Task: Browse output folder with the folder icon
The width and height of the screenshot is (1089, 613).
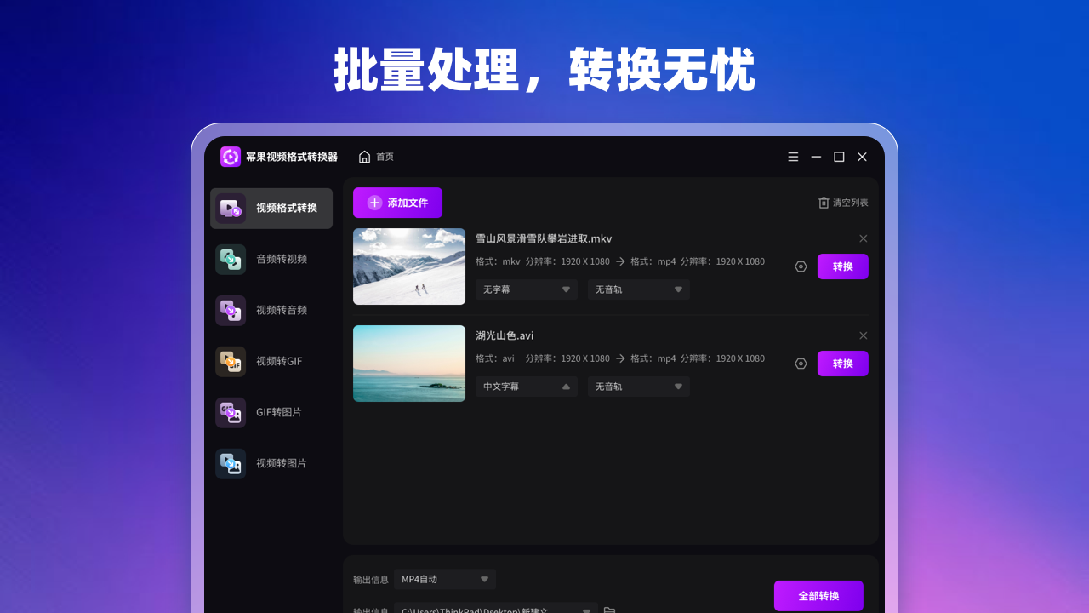Action: pyautogui.click(x=609, y=610)
